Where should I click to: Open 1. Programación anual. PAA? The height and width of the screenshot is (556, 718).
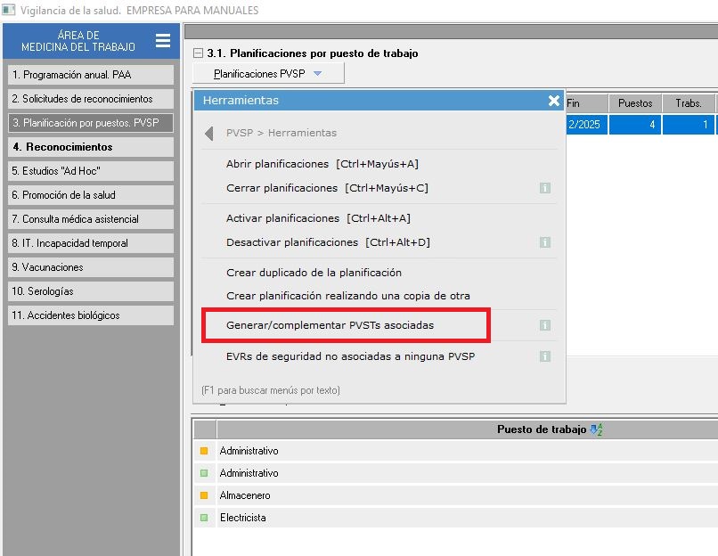pos(90,75)
